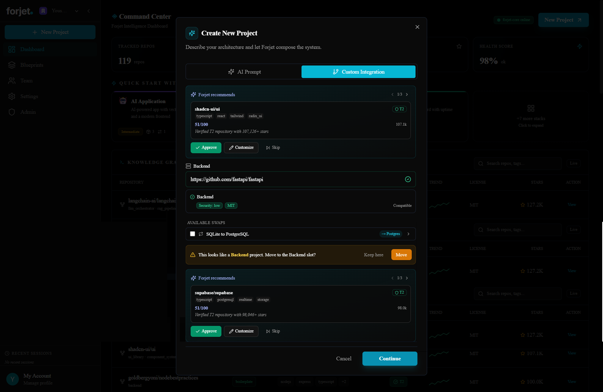The width and height of the screenshot is (603, 392).
Task: Click the green compatibility check in the Backend field
Action: pos(408,179)
